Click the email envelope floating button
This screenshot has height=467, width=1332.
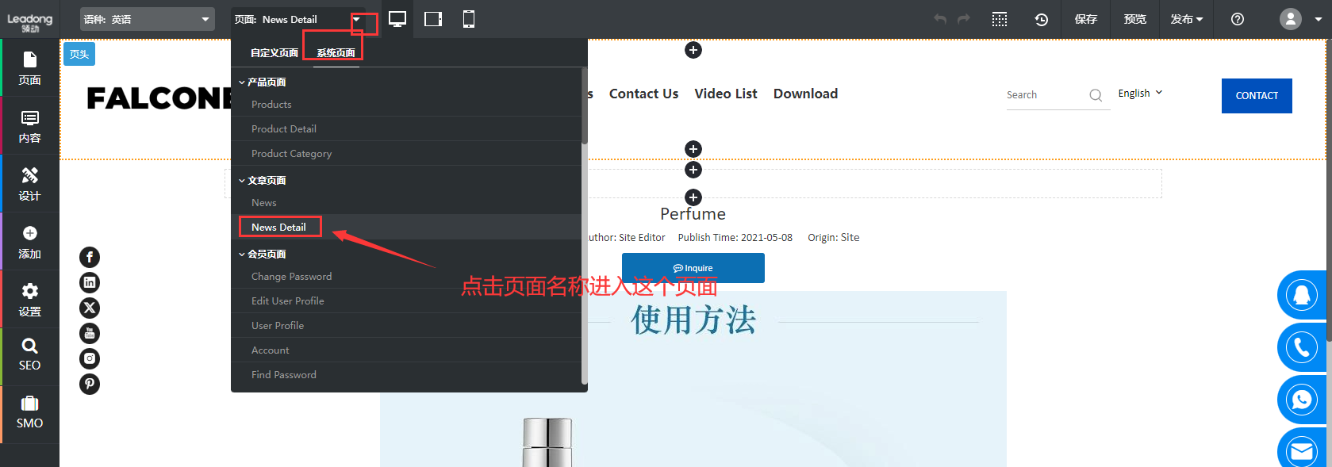(1302, 450)
